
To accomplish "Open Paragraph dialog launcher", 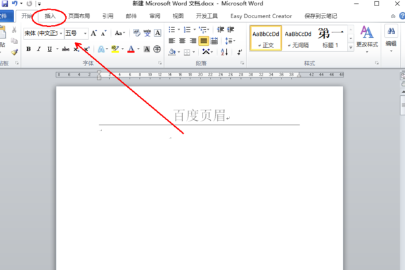I will pyautogui.click(x=242, y=63).
